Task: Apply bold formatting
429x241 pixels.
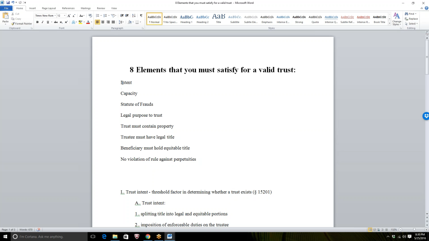Action: (37, 22)
